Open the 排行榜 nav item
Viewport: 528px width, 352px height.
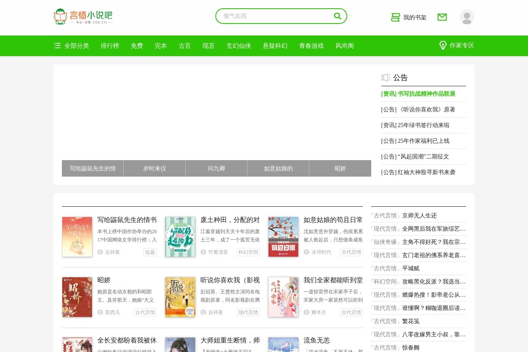pyautogui.click(x=110, y=46)
